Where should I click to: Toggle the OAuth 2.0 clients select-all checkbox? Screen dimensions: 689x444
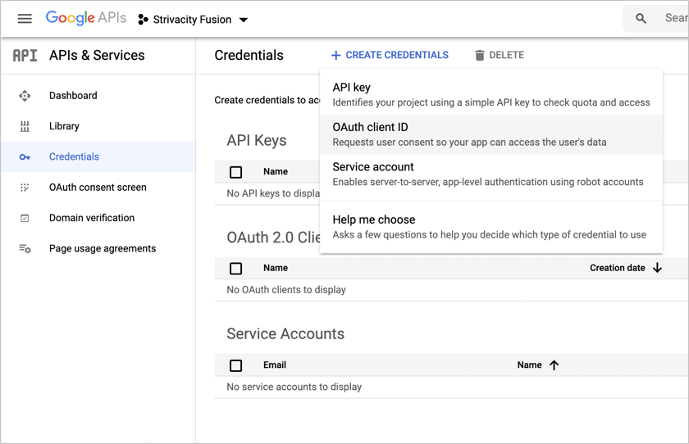236,268
